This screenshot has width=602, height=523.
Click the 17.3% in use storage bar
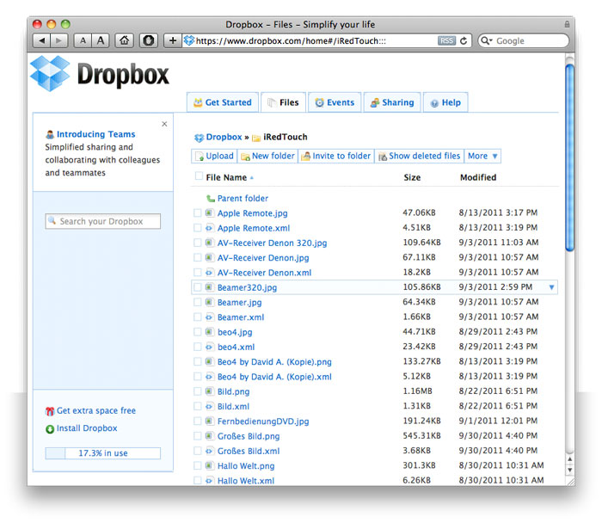[x=103, y=453]
